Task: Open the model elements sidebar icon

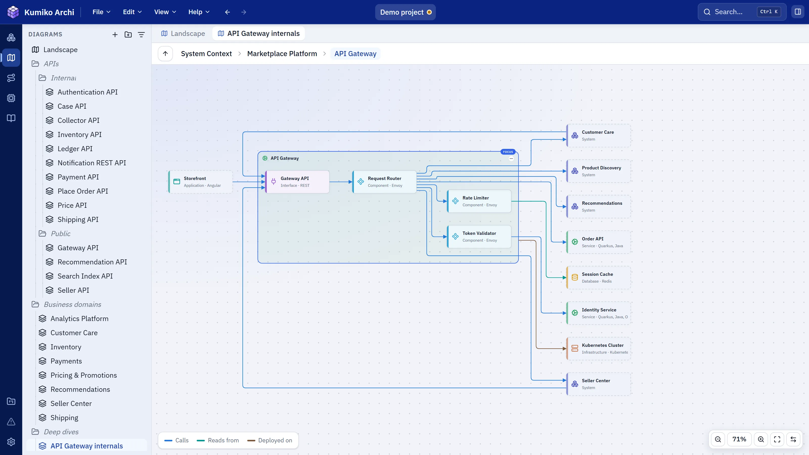Action: point(11,38)
